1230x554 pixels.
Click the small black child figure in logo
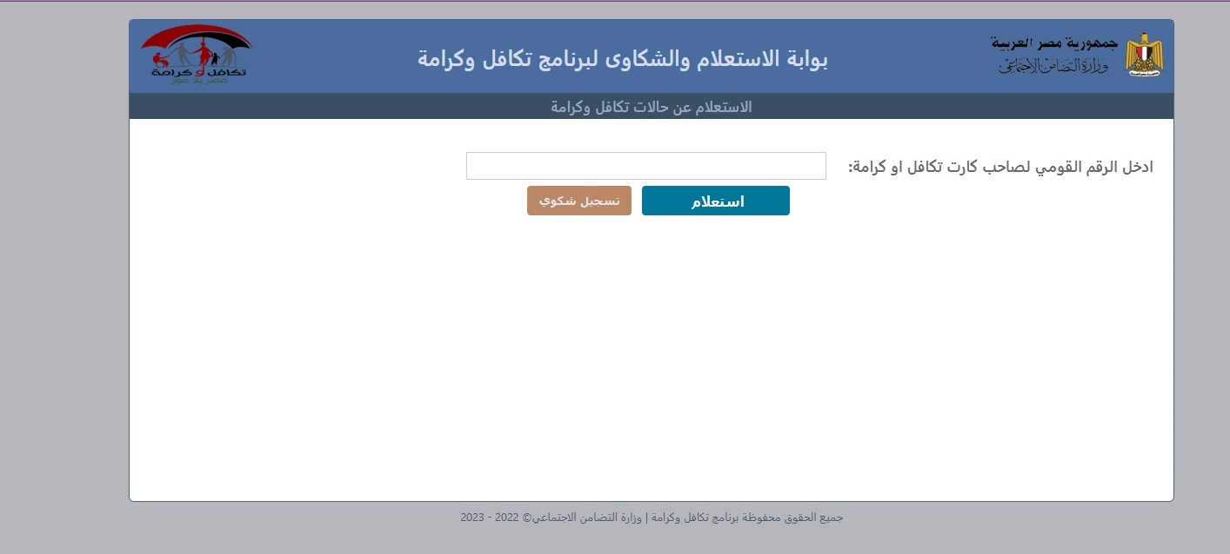click(214, 60)
